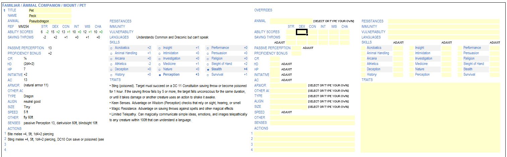The height and width of the screenshot is (157, 507).
Task: Select the Other override field under Speed
Action: coord(312,117)
